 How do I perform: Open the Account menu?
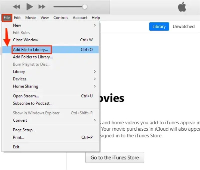[x=80, y=18]
